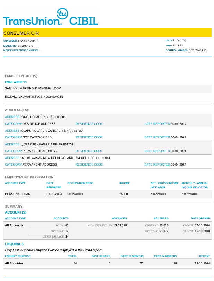Select total accounts value 47
Image resolution: width=214 pixels, height=281 pixels.
67,225
